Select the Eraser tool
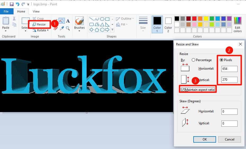 (56, 28)
